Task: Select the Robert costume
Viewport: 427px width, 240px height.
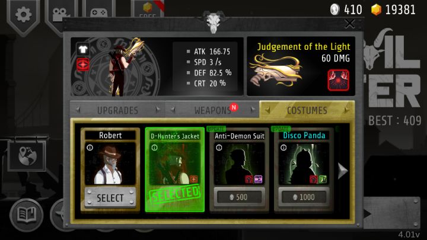Action: coord(110,198)
